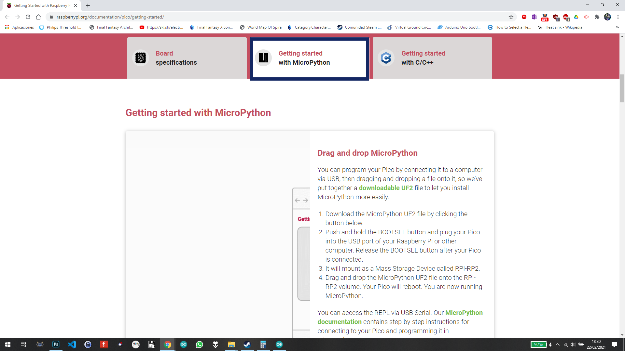The height and width of the screenshot is (351, 625).
Task: Open the Chrome extensions puzzle menu
Action: click(597, 17)
